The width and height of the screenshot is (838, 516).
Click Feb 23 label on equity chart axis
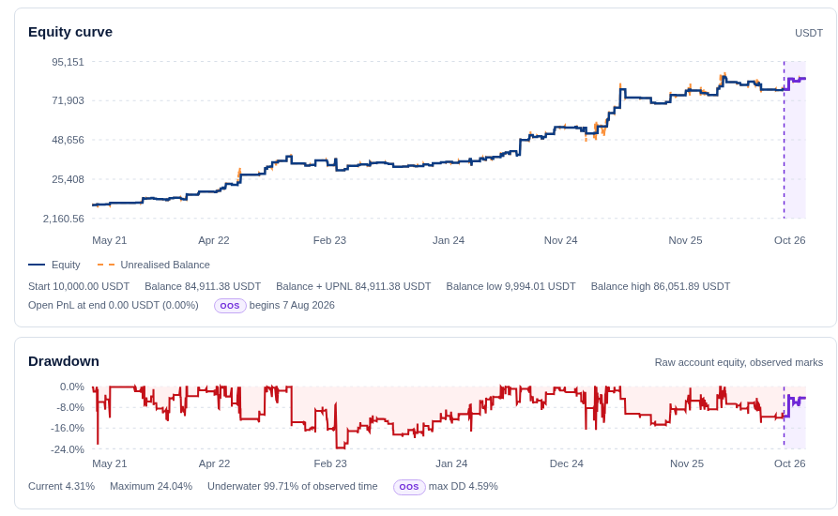pos(329,240)
